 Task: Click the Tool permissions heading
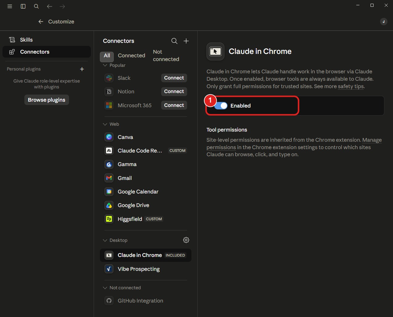[227, 130]
